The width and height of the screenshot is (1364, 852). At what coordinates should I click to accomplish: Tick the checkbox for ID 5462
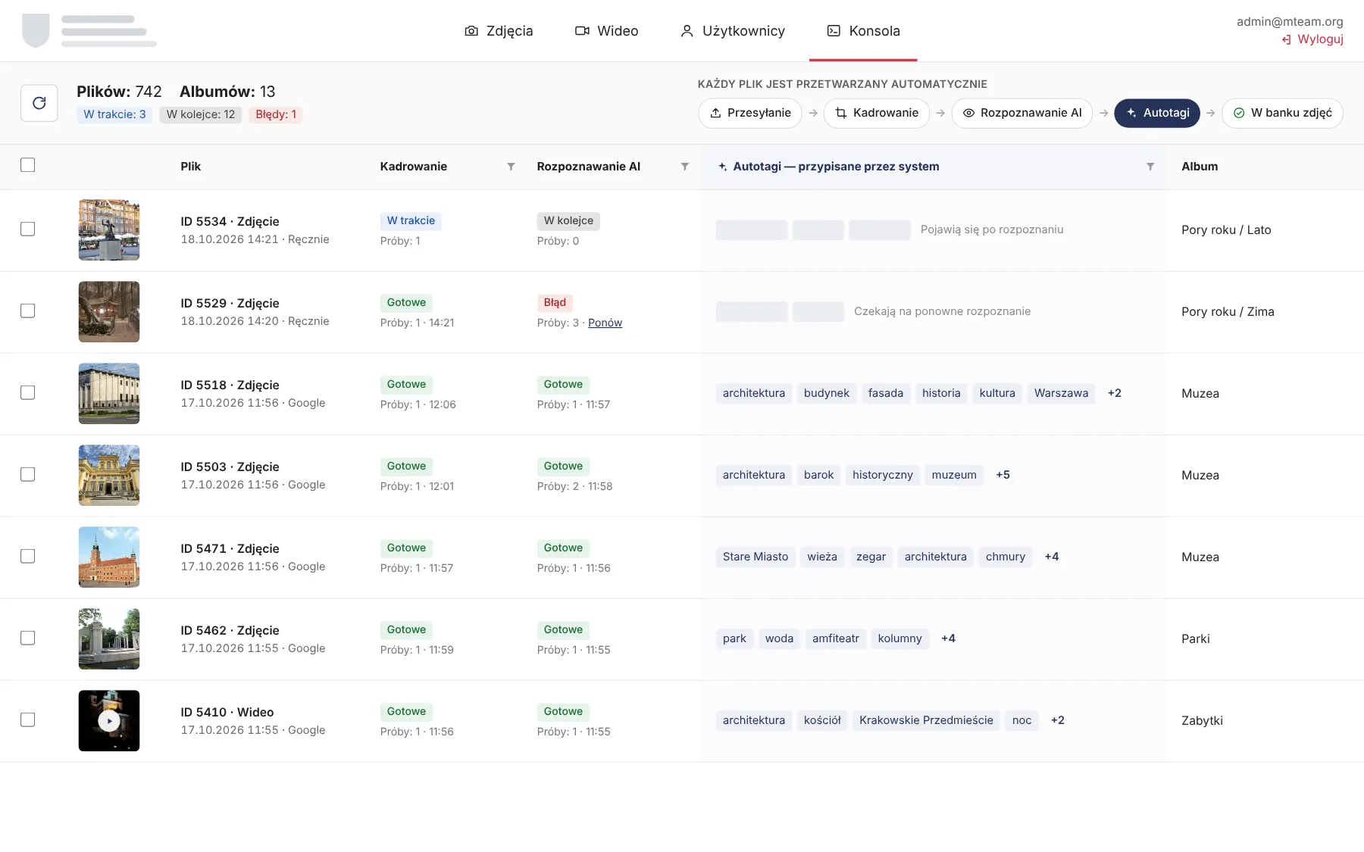point(28,638)
